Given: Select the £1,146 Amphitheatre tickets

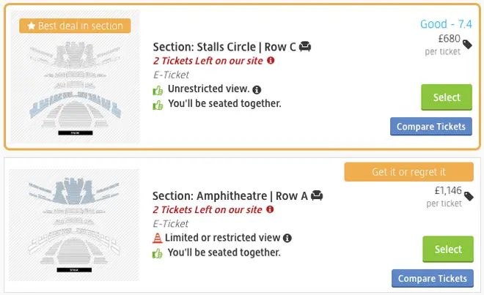Looking at the screenshot, I should point(448,249).
